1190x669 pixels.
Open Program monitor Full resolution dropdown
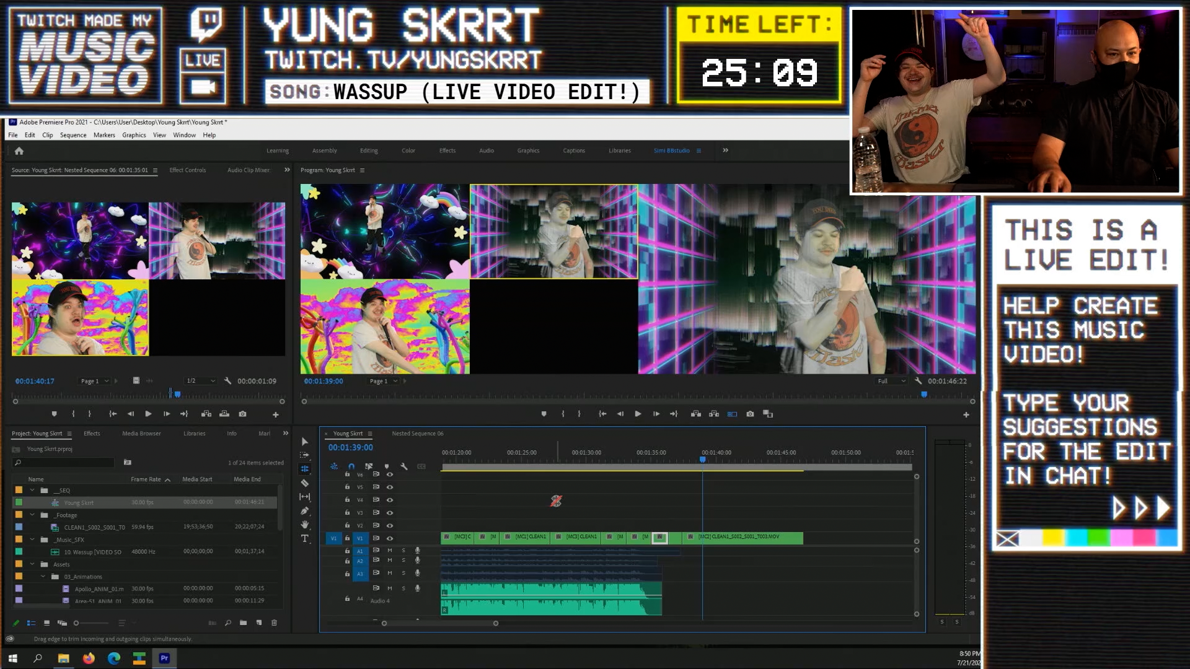click(891, 381)
